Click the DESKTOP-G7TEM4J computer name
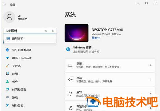This screenshot has width=160, height=111. (x=107, y=30)
